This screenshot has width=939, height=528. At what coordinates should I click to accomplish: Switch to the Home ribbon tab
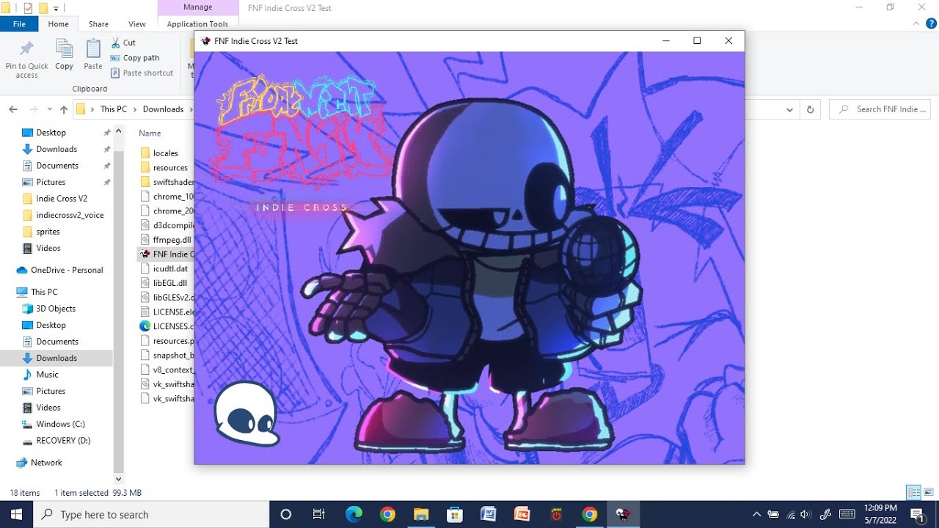[59, 24]
